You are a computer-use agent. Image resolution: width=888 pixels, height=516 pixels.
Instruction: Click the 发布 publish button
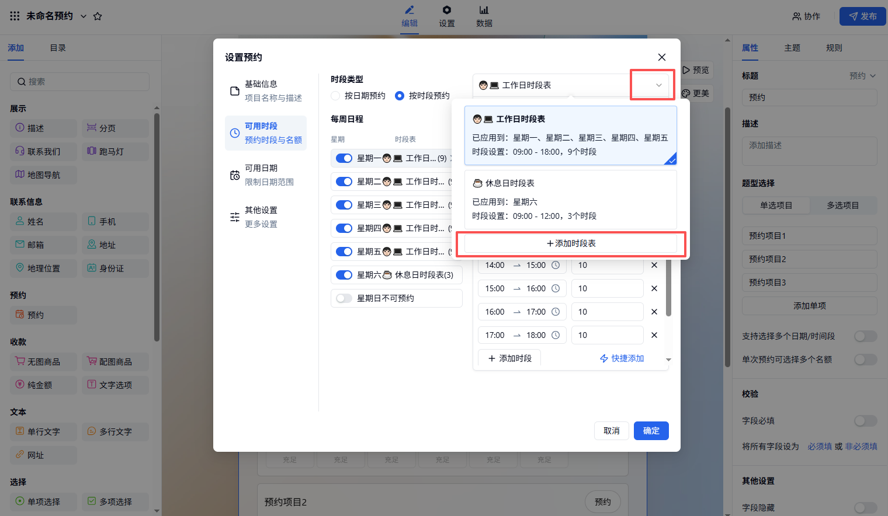point(862,16)
